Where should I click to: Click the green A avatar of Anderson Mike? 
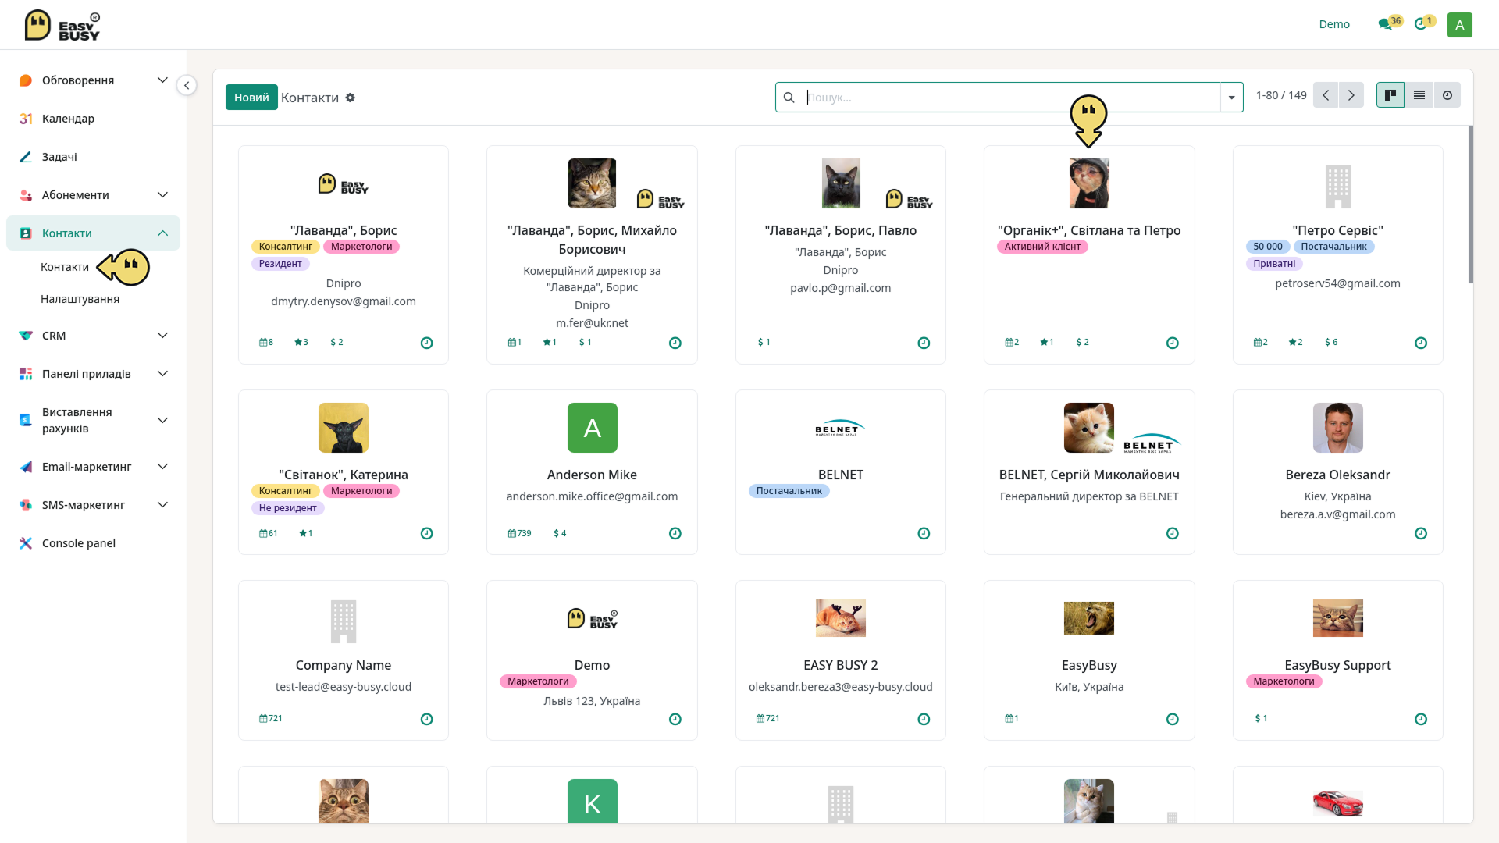(592, 428)
